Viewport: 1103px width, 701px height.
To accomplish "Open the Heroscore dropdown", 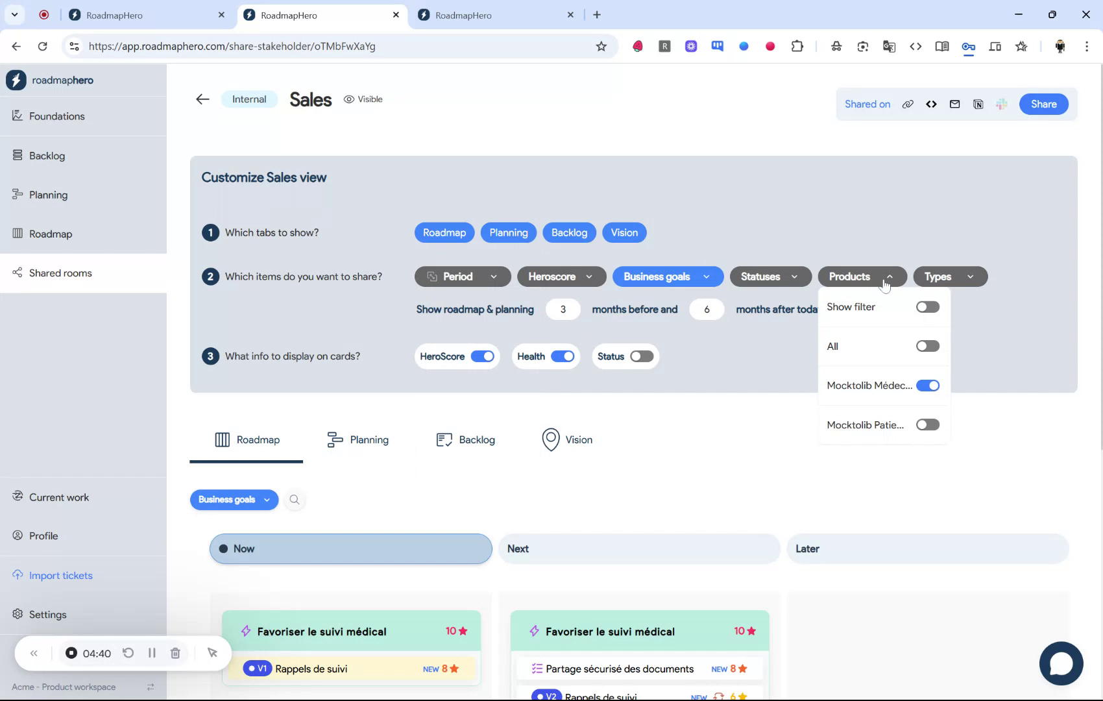I will pyautogui.click(x=561, y=277).
